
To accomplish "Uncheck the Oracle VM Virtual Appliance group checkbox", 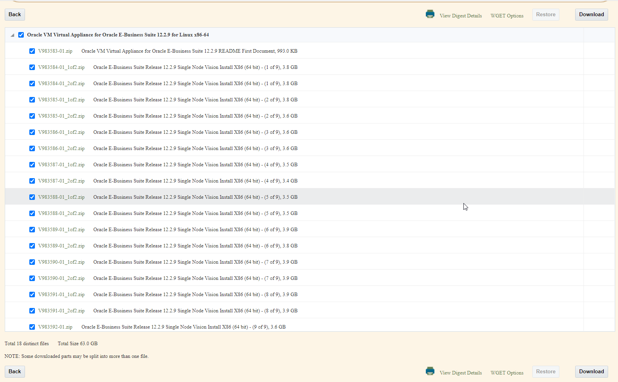I will click(x=21, y=35).
